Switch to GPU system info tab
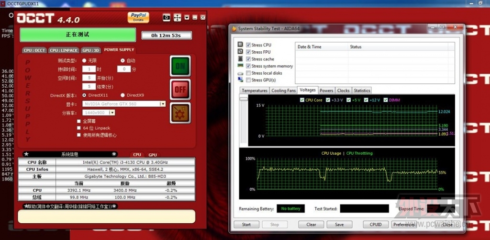Screen dimensions: 490x240 [x=153, y=155]
